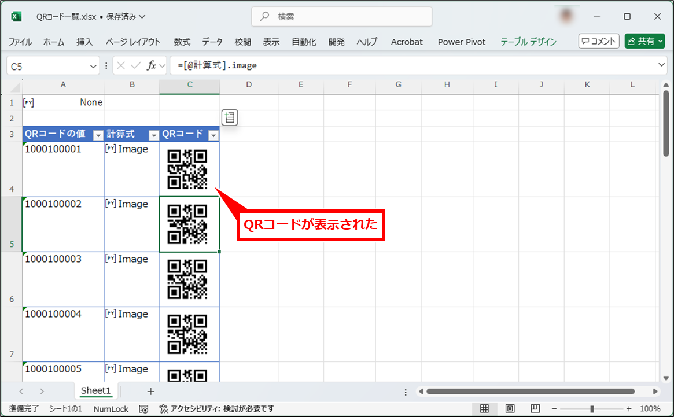
Task: Click the Image cell in row 7
Action: click(x=132, y=334)
